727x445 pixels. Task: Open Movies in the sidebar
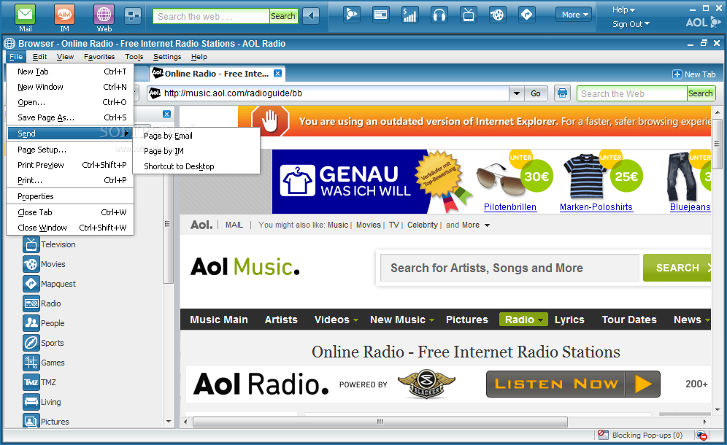[44, 264]
